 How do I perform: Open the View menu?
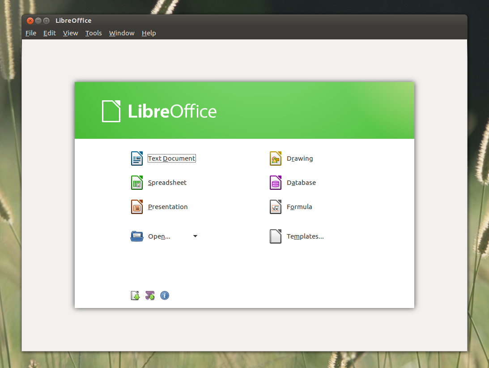pos(70,33)
